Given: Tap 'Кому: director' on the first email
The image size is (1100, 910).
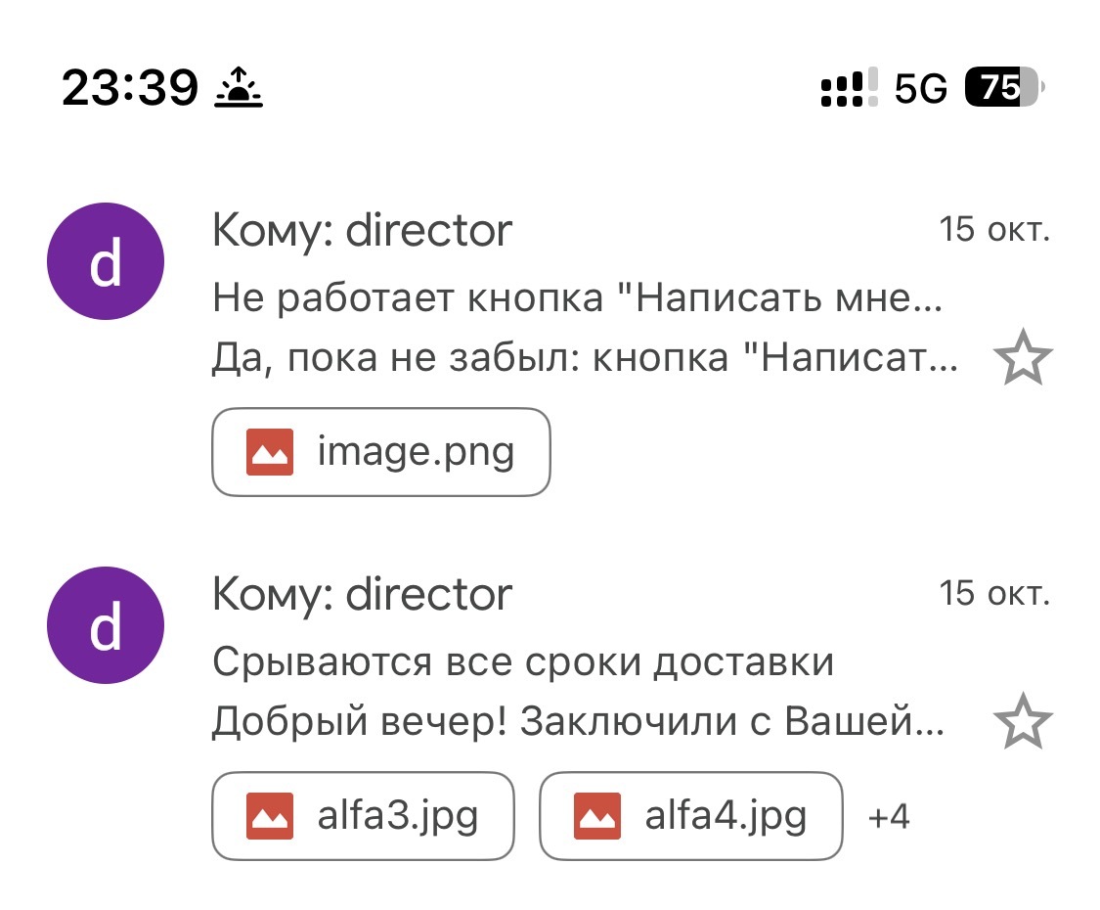Looking at the screenshot, I should (x=362, y=231).
